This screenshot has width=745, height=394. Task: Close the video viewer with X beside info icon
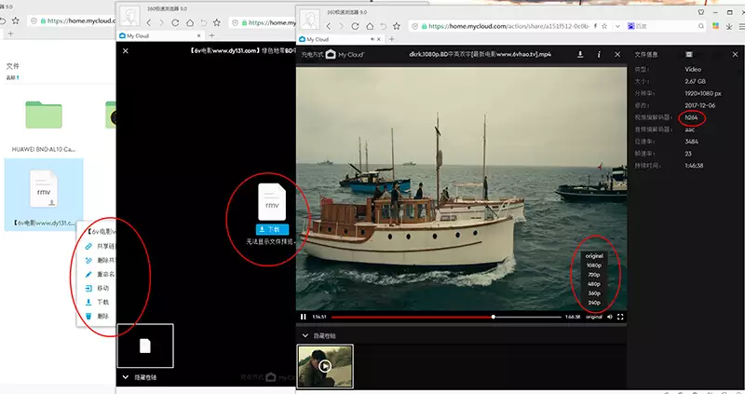(x=617, y=55)
